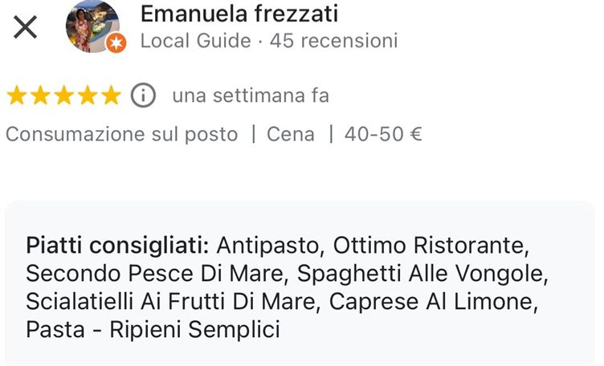604x366 pixels.
Task: Click the "40-50 €" price range
Action: pos(383,134)
